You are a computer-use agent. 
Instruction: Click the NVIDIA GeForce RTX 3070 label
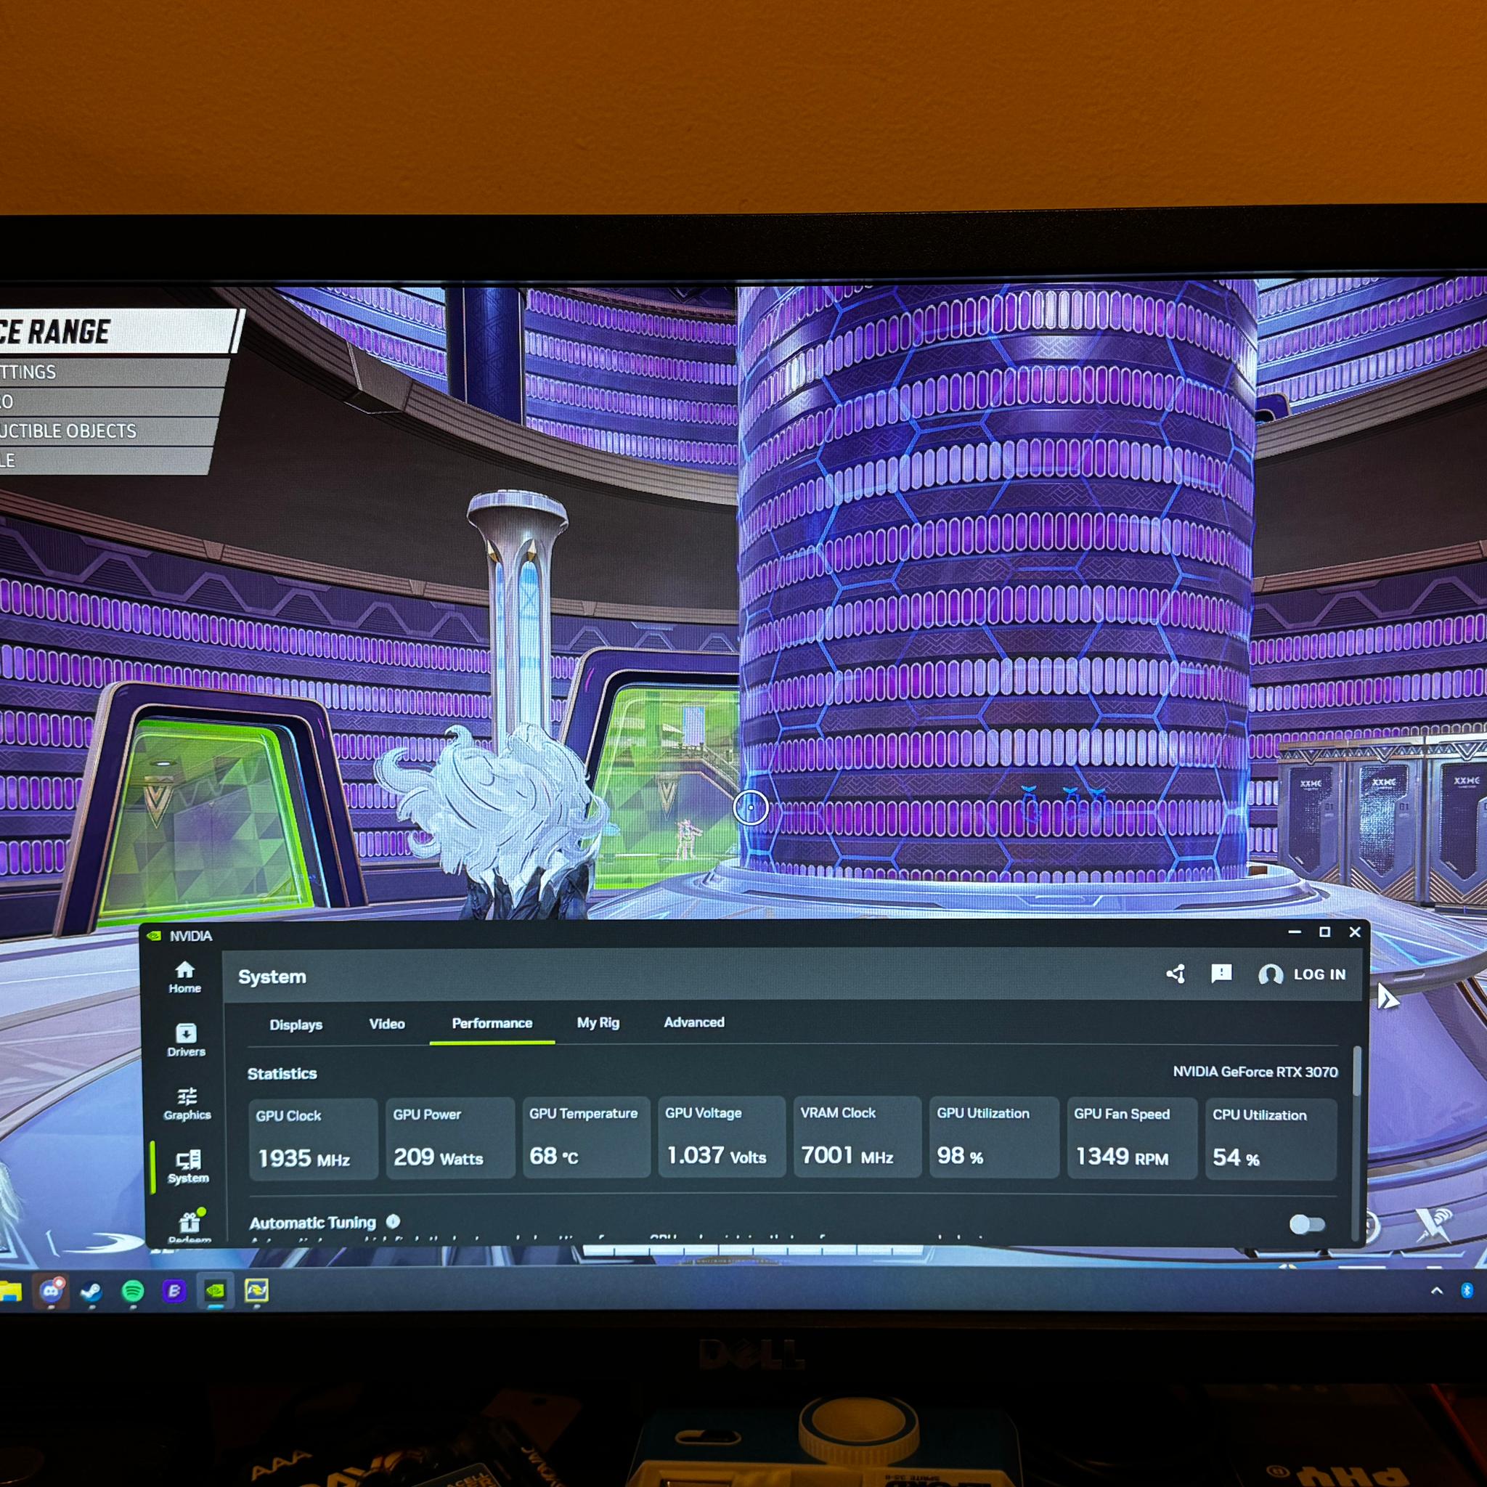coord(1255,1072)
